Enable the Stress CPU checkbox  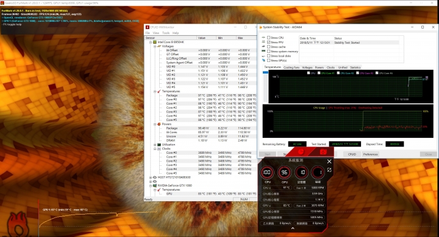click(268, 38)
